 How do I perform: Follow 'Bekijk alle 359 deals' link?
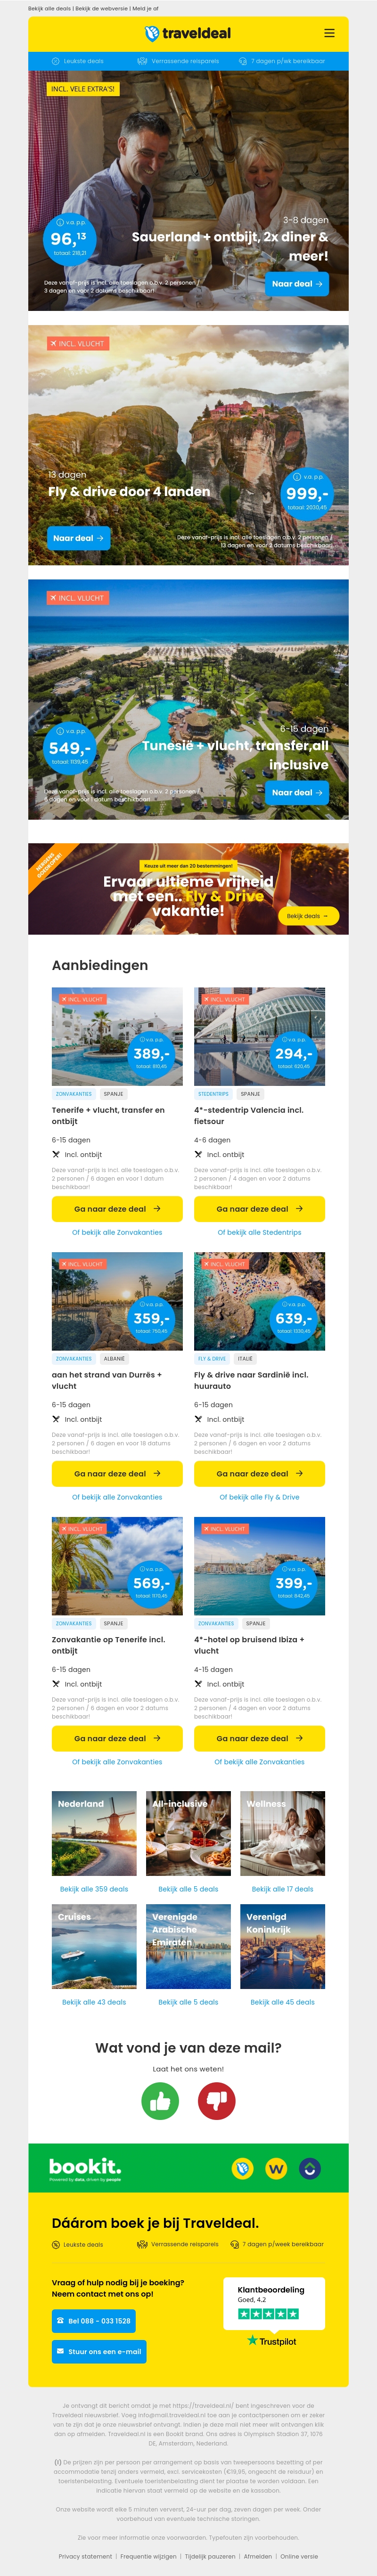94,1889
